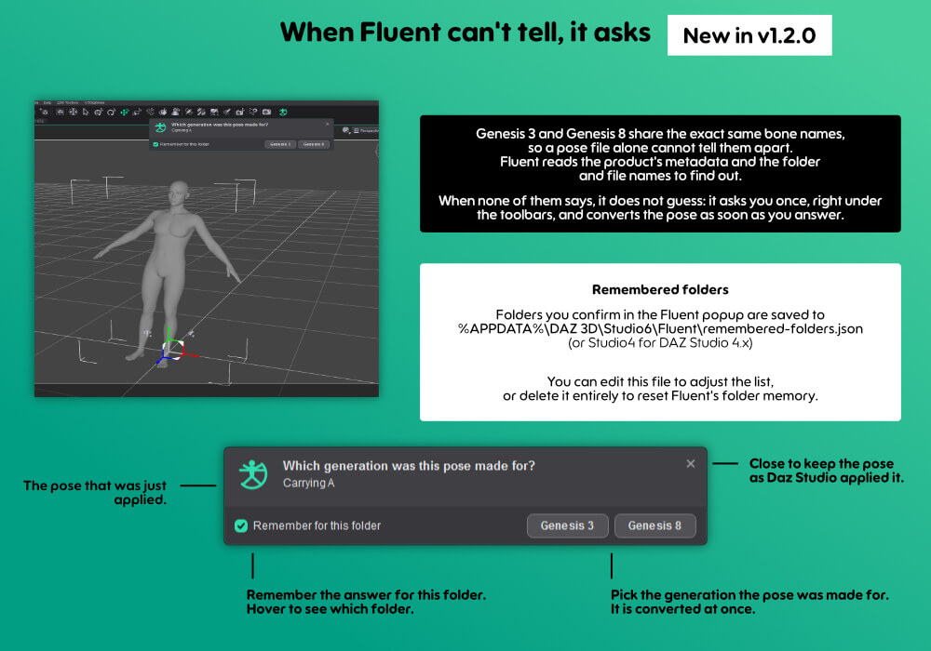Click the 'Remembered folders' heading
The height and width of the screenshot is (651, 931).
[x=660, y=290]
